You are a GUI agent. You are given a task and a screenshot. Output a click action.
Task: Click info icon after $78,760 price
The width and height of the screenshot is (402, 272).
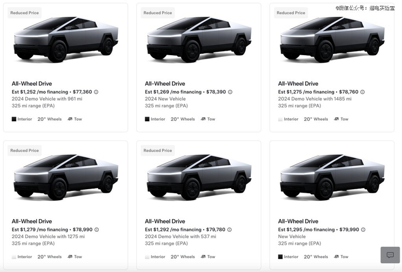pos(362,92)
